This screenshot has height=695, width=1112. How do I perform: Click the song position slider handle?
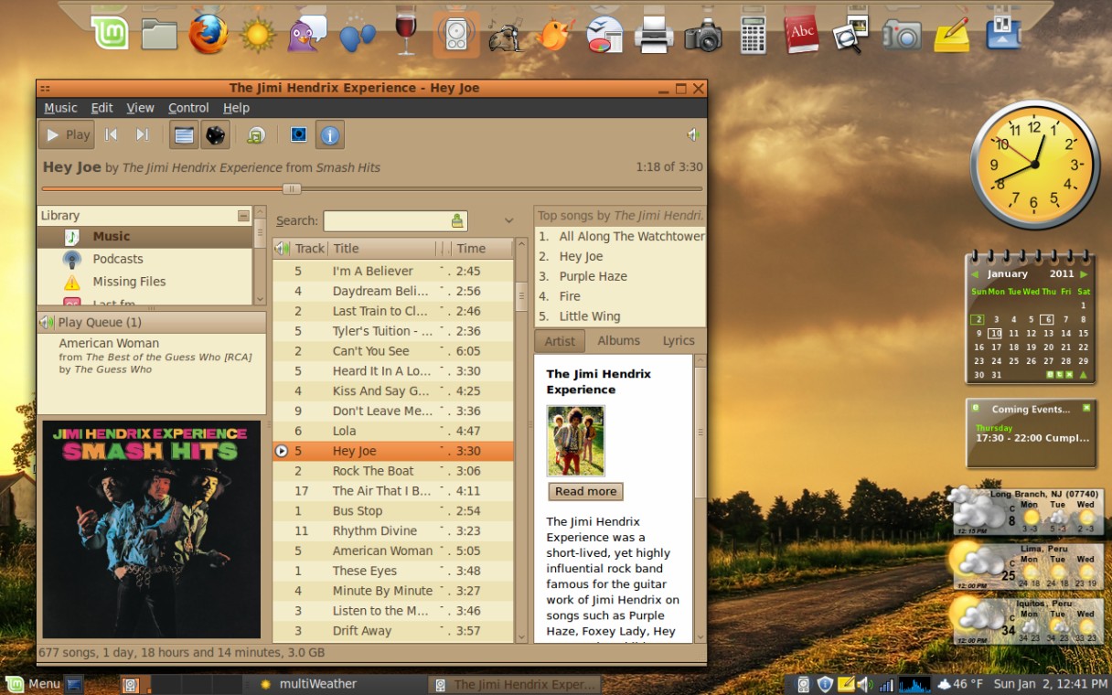pyautogui.click(x=292, y=189)
